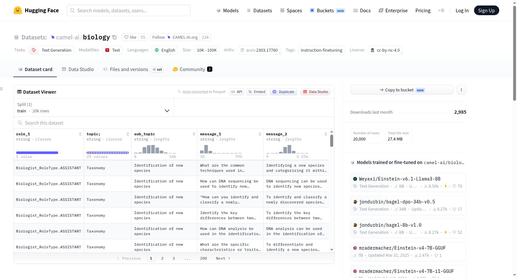The image size is (517, 278).
Task: Focus the main search models box
Action: pos(129,10)
